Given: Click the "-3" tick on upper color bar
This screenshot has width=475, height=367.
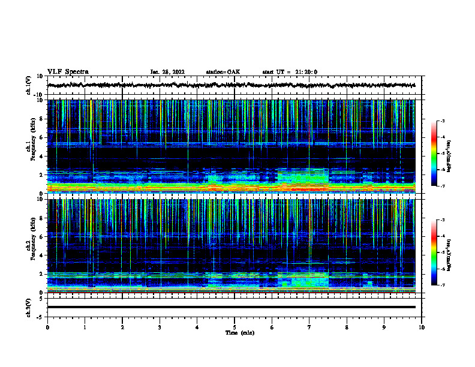Looking at the screenshot, I should click(x=443, y=121).
